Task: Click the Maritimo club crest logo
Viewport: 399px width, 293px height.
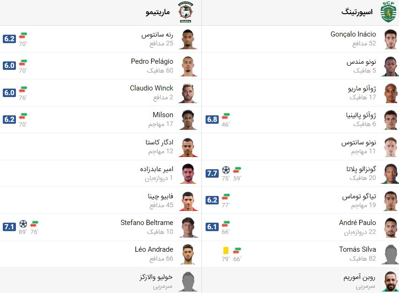Action: tap(186, 13)
